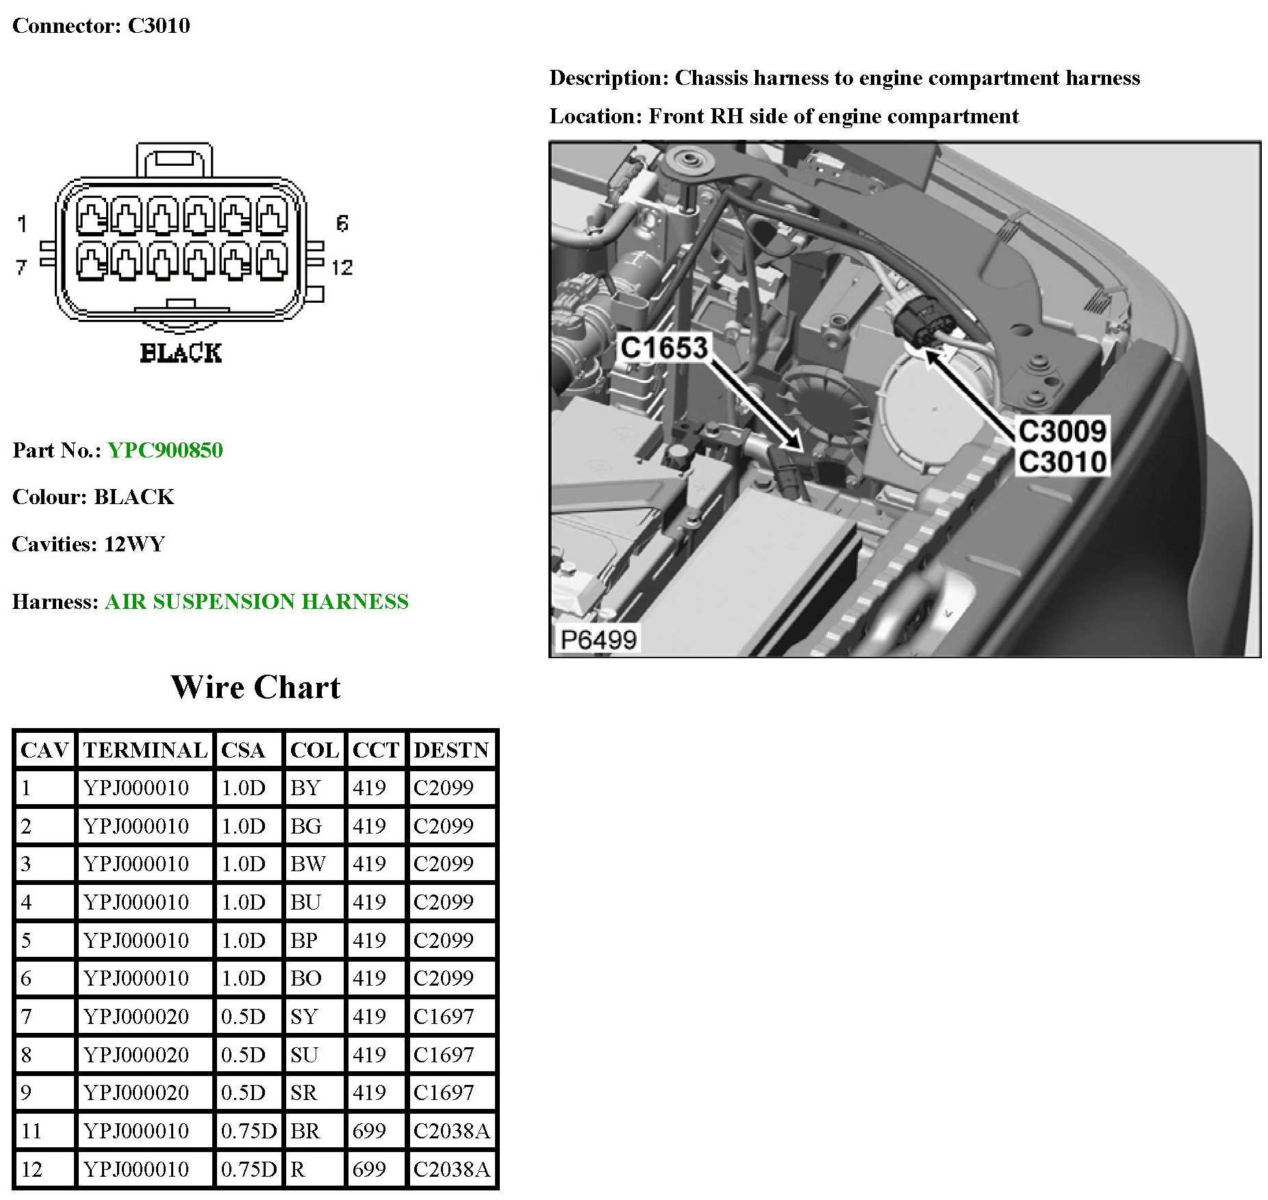Click the C3010 label in the photo
The height and width of the screenshot is (1200, 1268).
point(1062,462)
